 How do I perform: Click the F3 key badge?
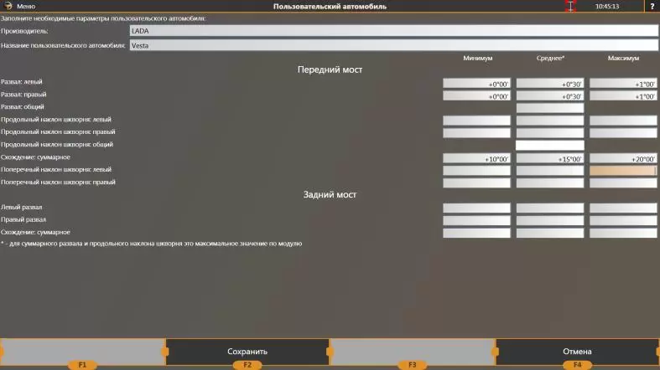412,365
